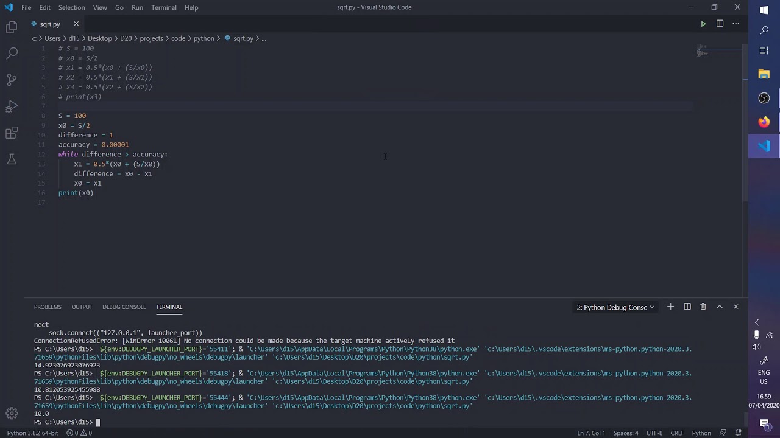Change indentation via Spaces: 4
This screenshot has height=438, width=780.
tap(626, 433)
